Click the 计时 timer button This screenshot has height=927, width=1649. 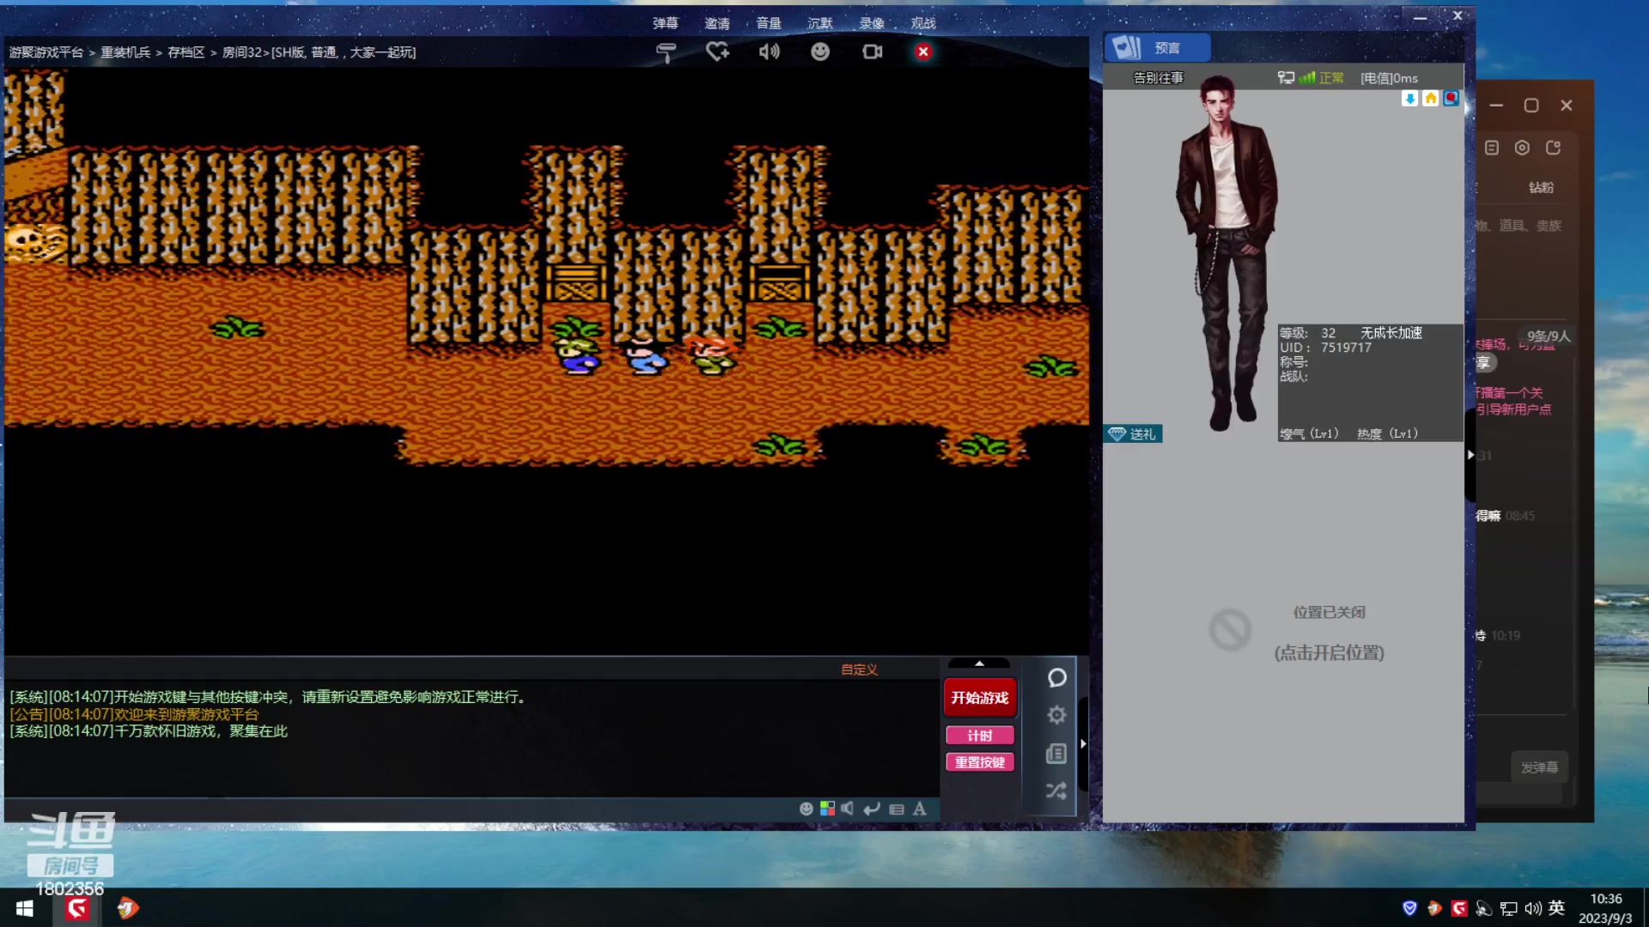click(979, 736)
